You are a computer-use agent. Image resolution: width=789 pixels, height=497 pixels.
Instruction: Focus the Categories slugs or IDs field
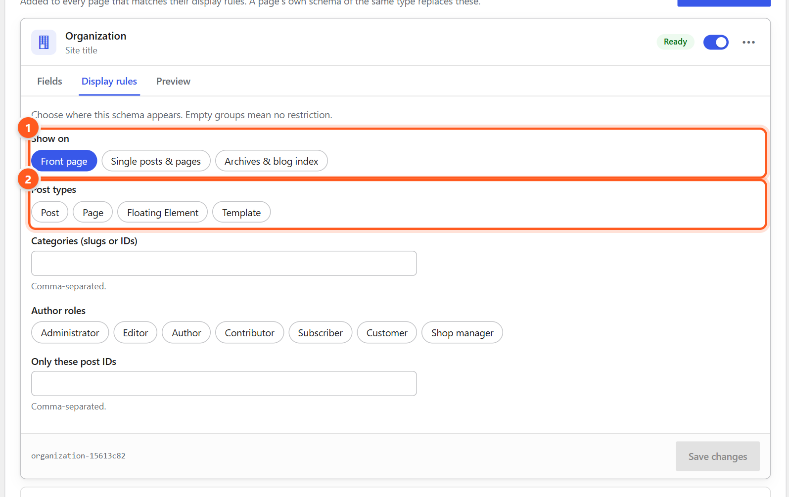(x=224, y=263)
